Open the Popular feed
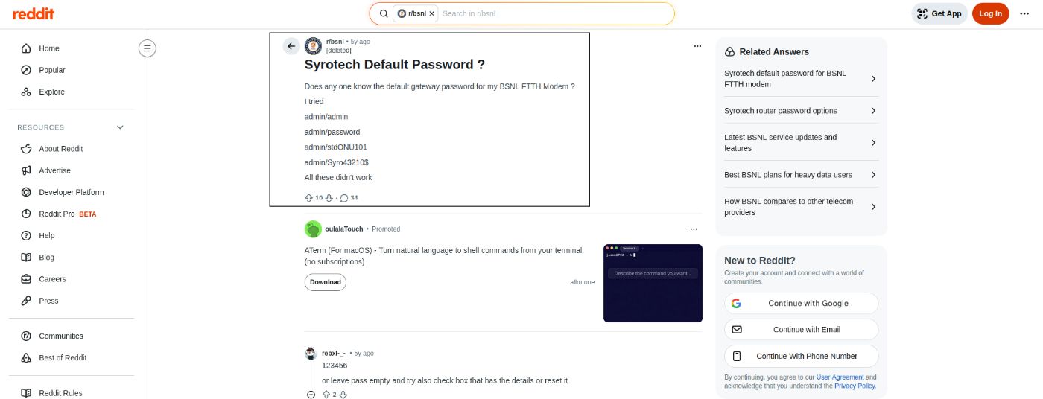The height and width of the screenshot is (399, 1043). (x=52, y=70)
